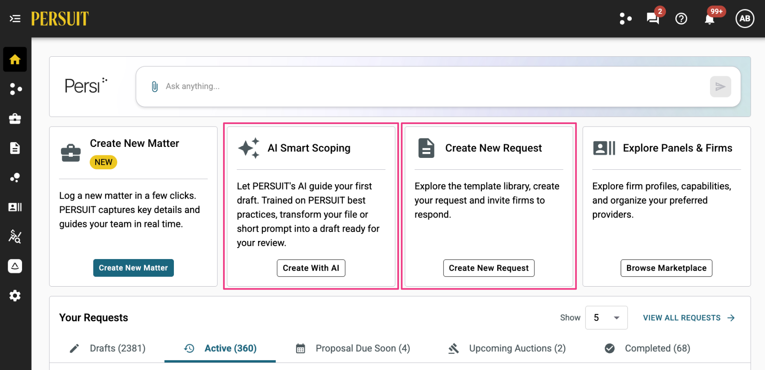This screenshot has height=370, width=765.
Task: Open the document requests icon in sidebar
Action: click(x=15, y=148)
